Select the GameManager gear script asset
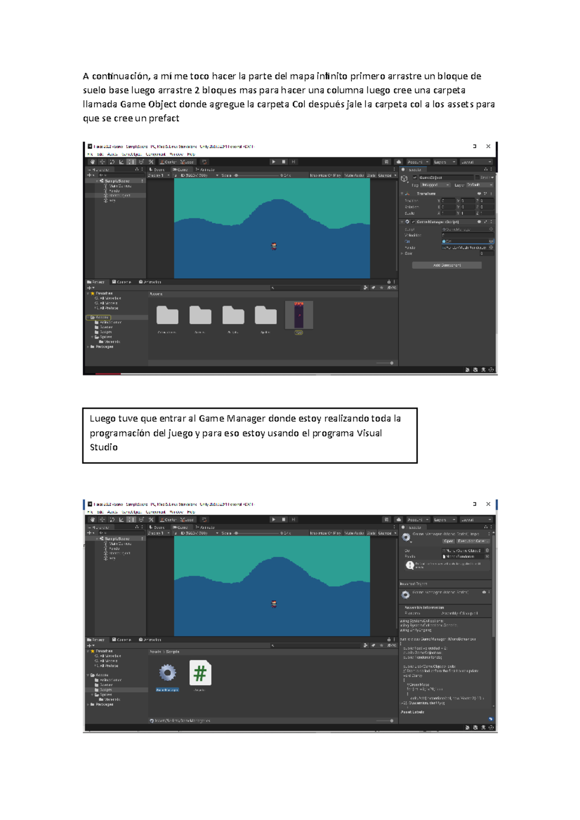Screen dimensions: 580x820 (x=167, y=673)
